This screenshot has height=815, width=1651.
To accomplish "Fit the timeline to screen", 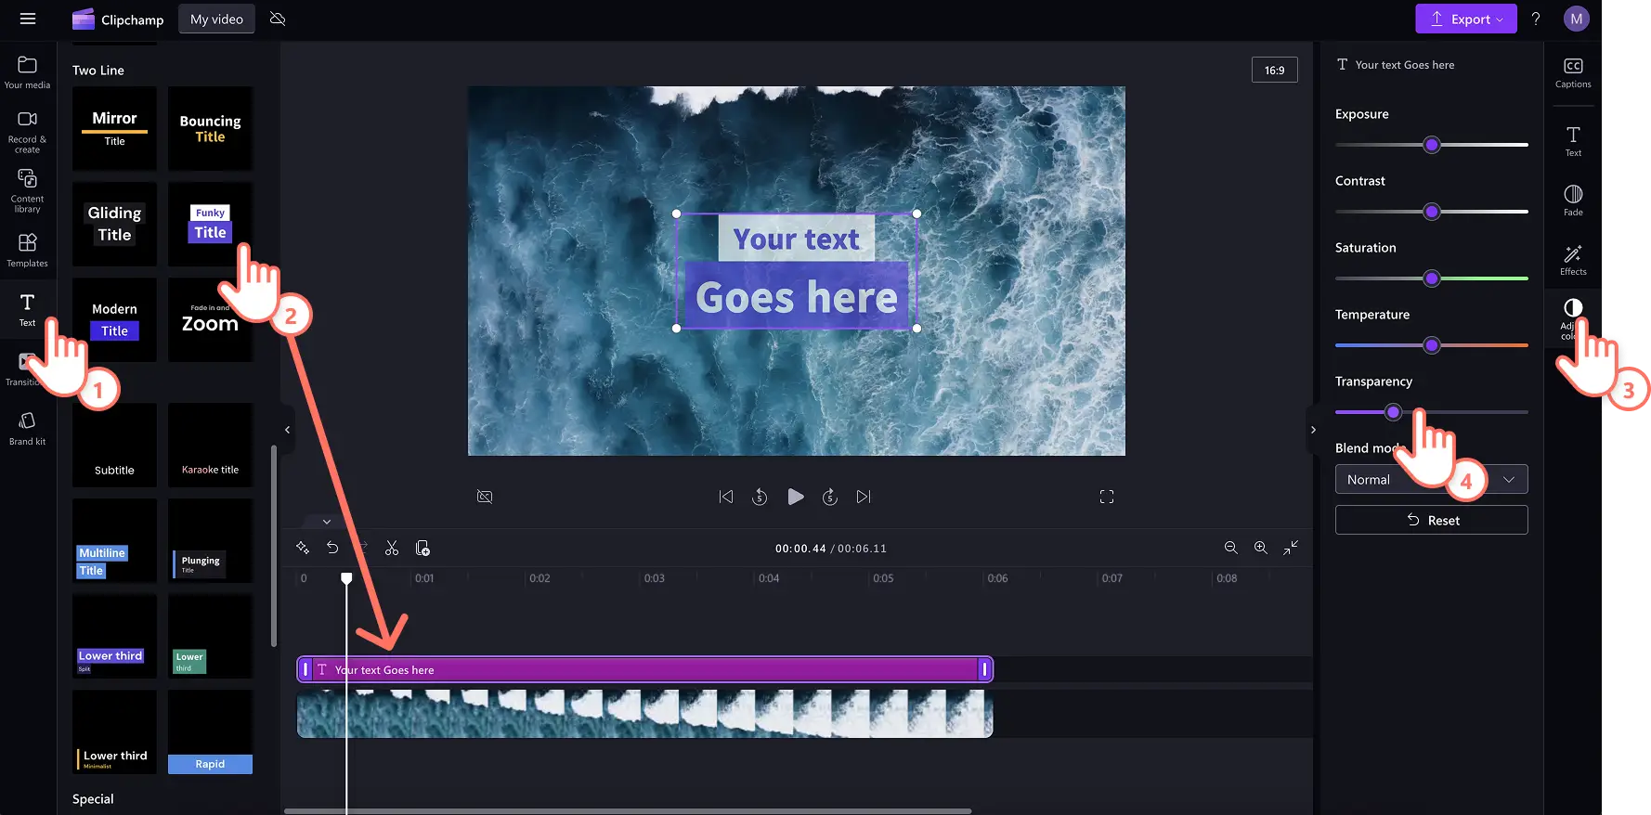I will tap(1291, 548).
